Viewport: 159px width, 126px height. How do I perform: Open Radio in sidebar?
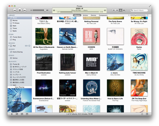(x=20, y=31)
